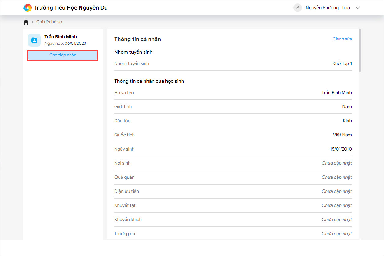Select the Họ và tên row
This screenshot has width=384, height=256.
point(233,93)
